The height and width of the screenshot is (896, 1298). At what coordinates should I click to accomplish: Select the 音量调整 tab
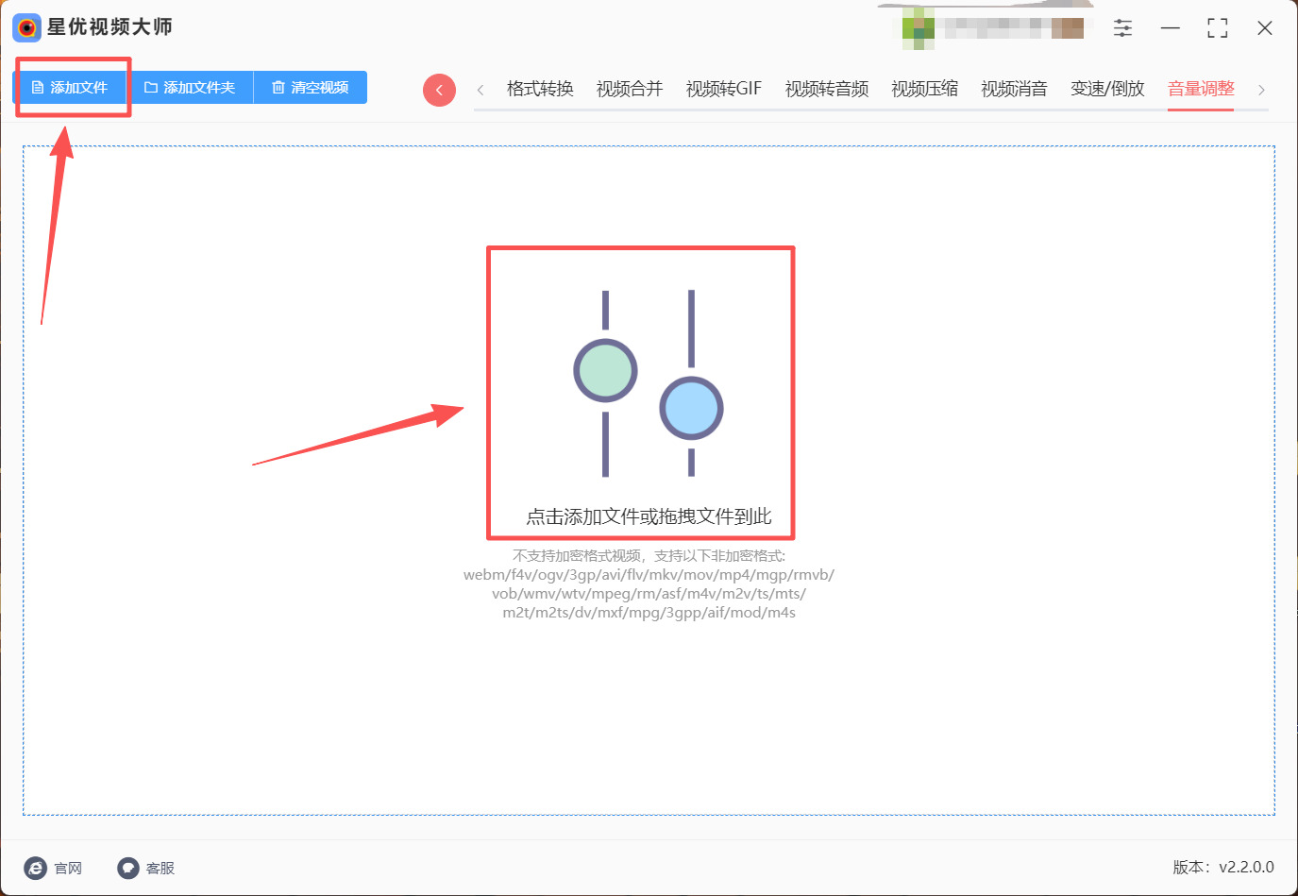(x=1201, y=89)
